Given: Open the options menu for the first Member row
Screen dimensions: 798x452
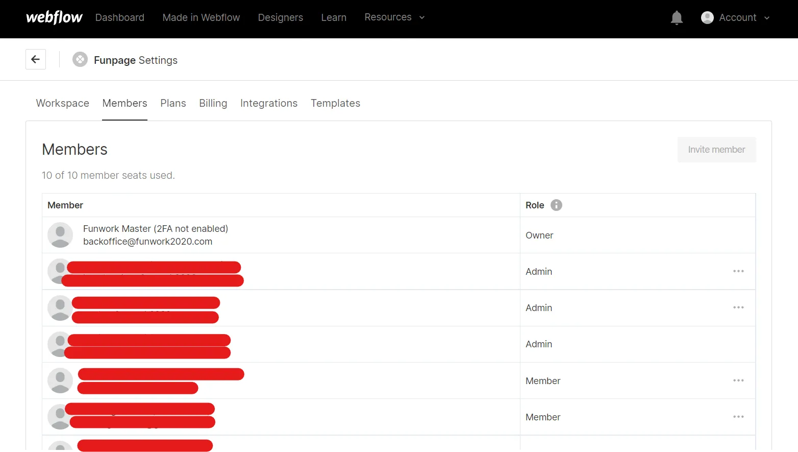Looking at the screenshot, I should [738, 380].
